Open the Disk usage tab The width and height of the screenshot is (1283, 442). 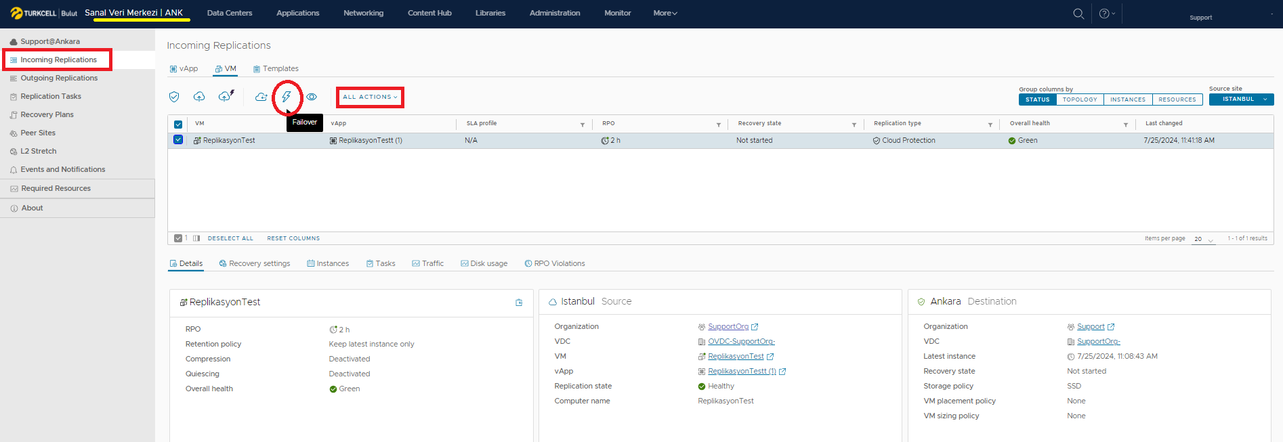point(484,264)
